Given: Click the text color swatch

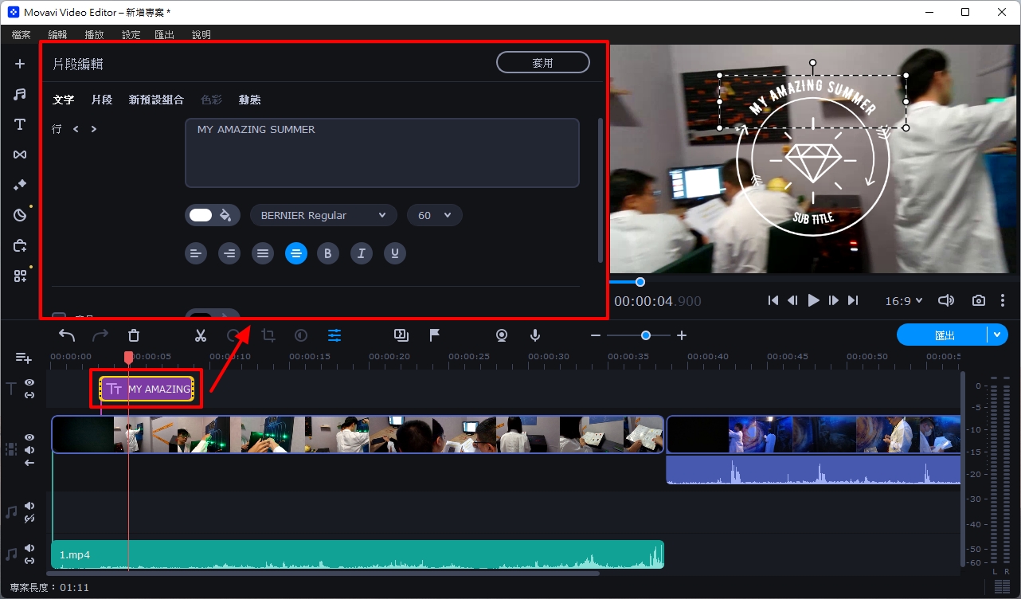Looking at the screenshot, I should tap(201, 215).
